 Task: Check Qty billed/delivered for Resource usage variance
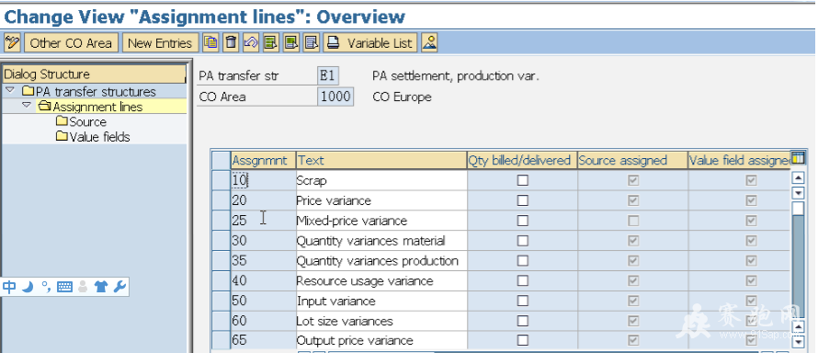click(522, 280)
